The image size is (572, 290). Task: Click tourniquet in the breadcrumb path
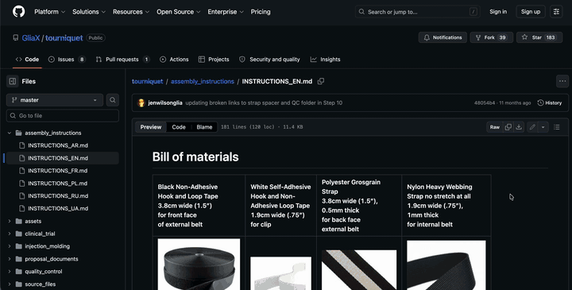coord(148,81)
